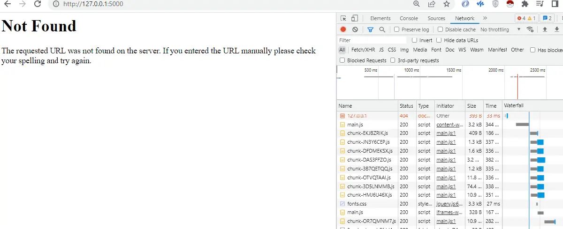
Task: Clear the network log
Action: (x=355, y=30)
